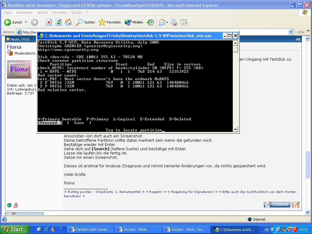Screen dimensions: 312x234
Task: Open Regelung für Signaturen! link
Action: coord(192,192)
